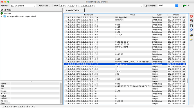This screenshot has width=194, height=108.
Task: Click the yellow open-folder icon
Action: [x=191, y=40]
